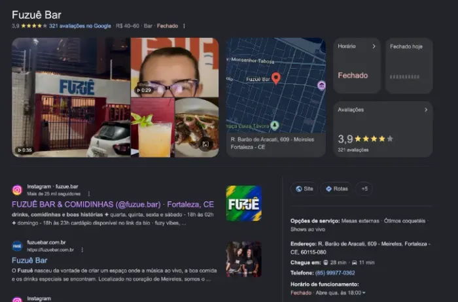The width and height of the screenshot is (458, 302).
Task: Click the https://fuzuebar.com.br URL text
Action: (50, 250)
